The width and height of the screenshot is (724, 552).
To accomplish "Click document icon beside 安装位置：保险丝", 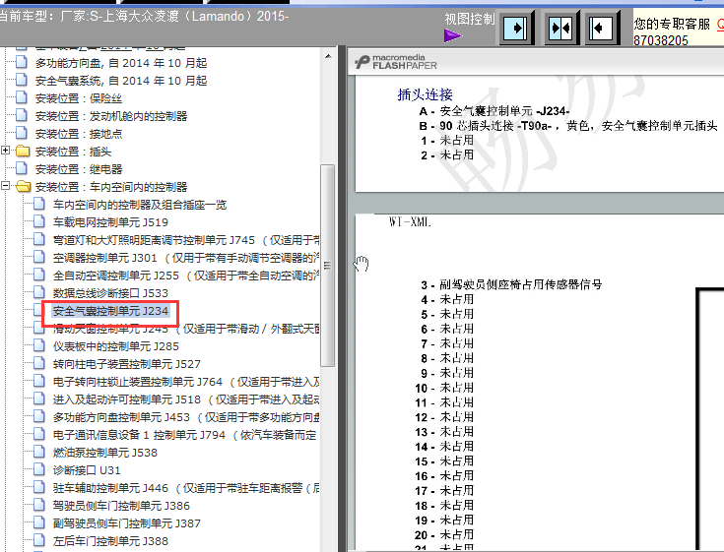I will pos(22,97).
